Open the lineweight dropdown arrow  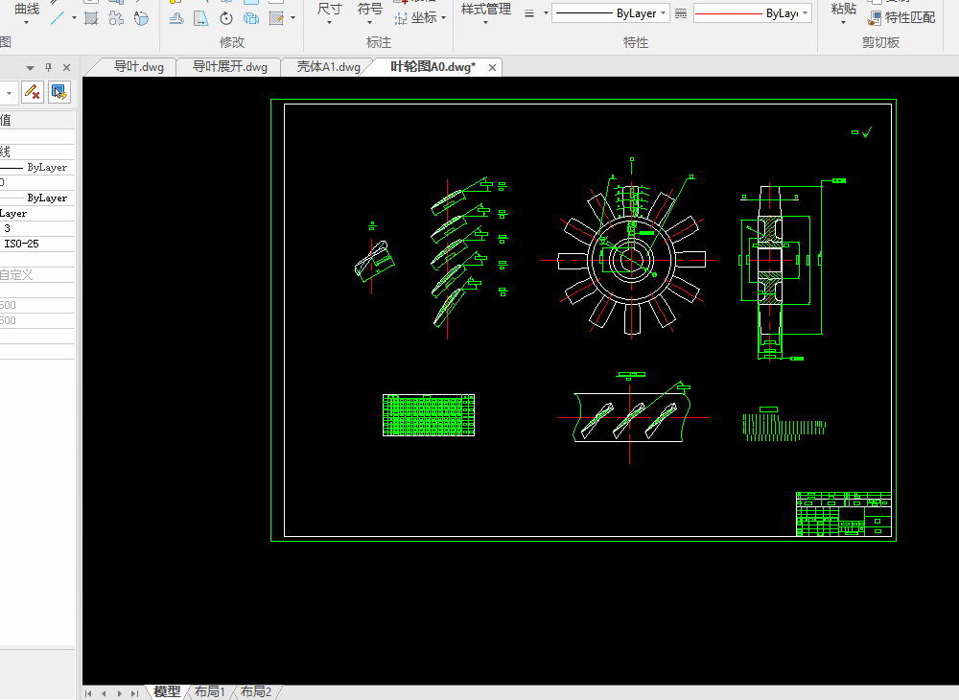(x=547, y=13)
